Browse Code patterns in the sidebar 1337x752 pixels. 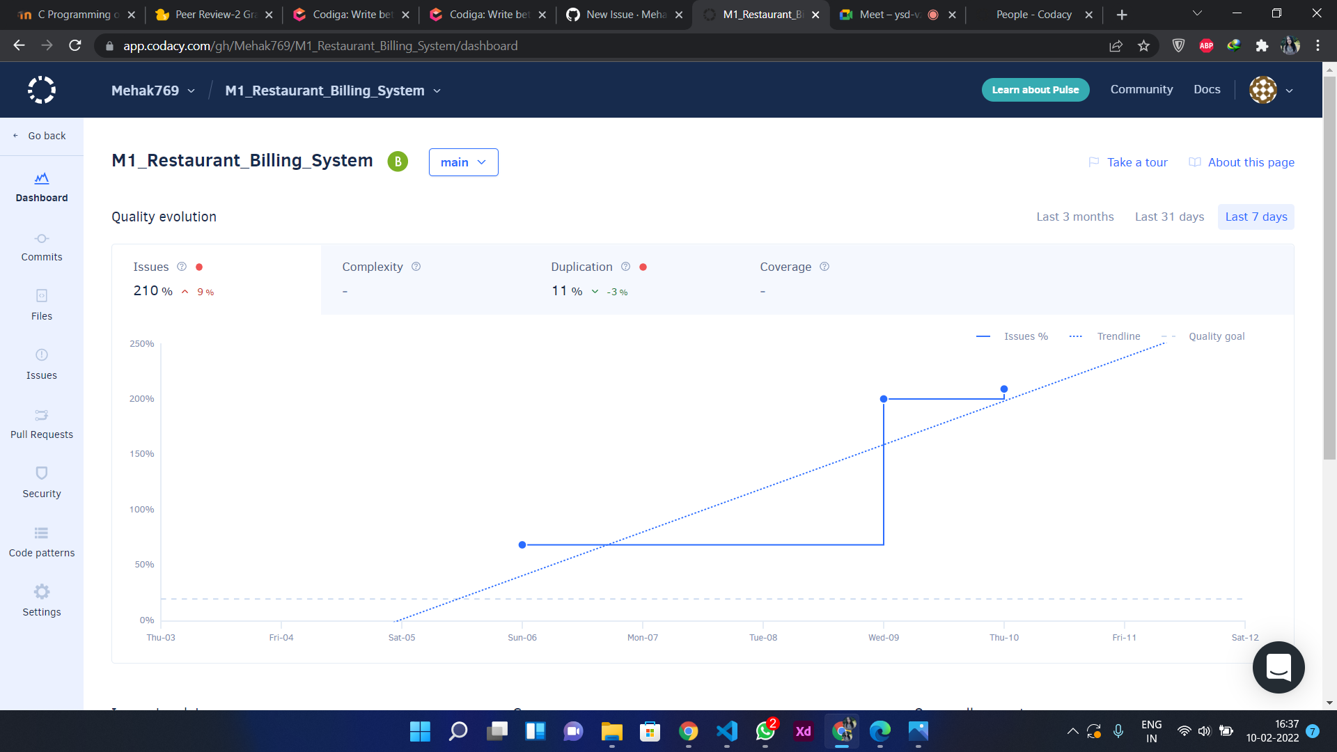pyautogui.click(x=42, y=543)
